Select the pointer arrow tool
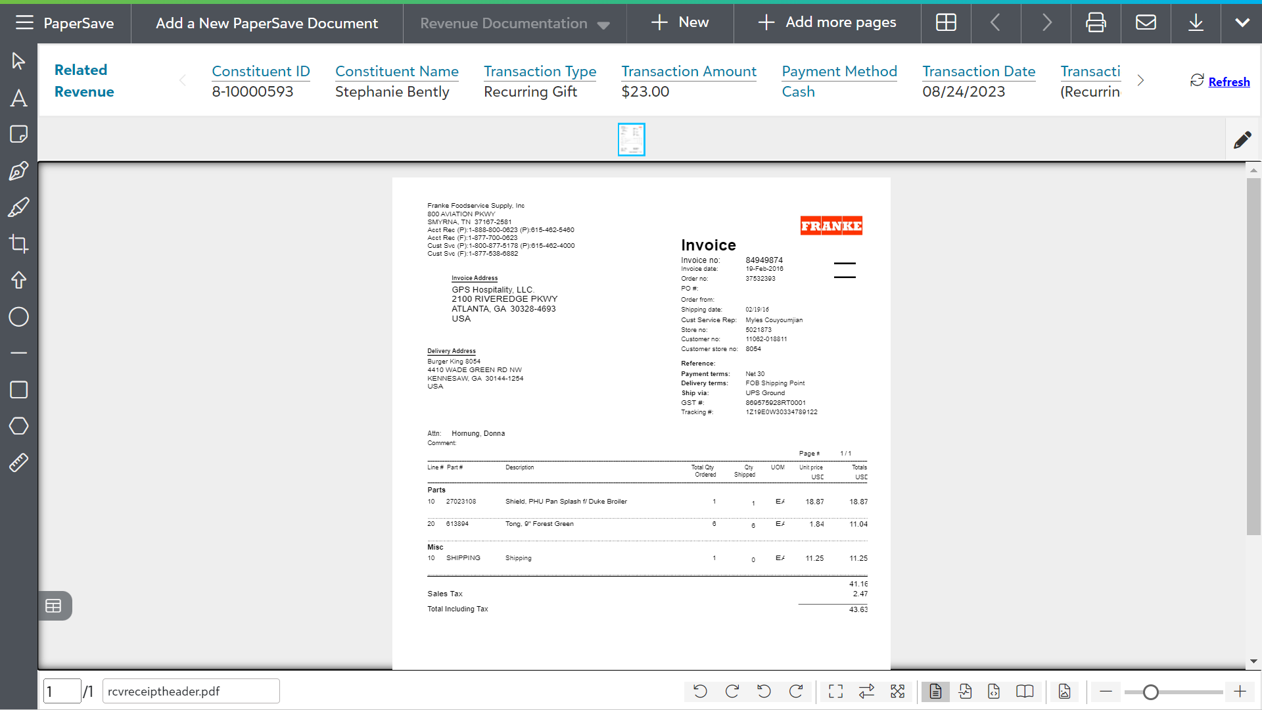The image size is (1262, 710). [18, 61]
